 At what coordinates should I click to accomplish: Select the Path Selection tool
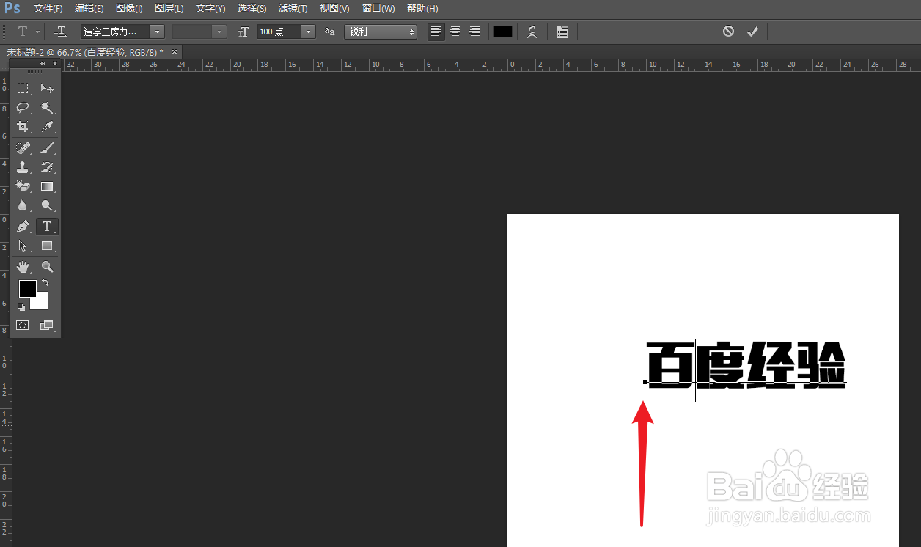pyautogui.click(x=23, y=246)
